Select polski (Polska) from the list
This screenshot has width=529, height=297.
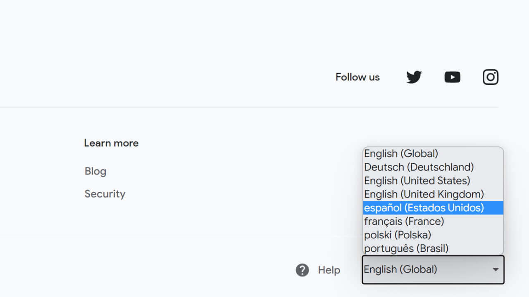[397, 235]
